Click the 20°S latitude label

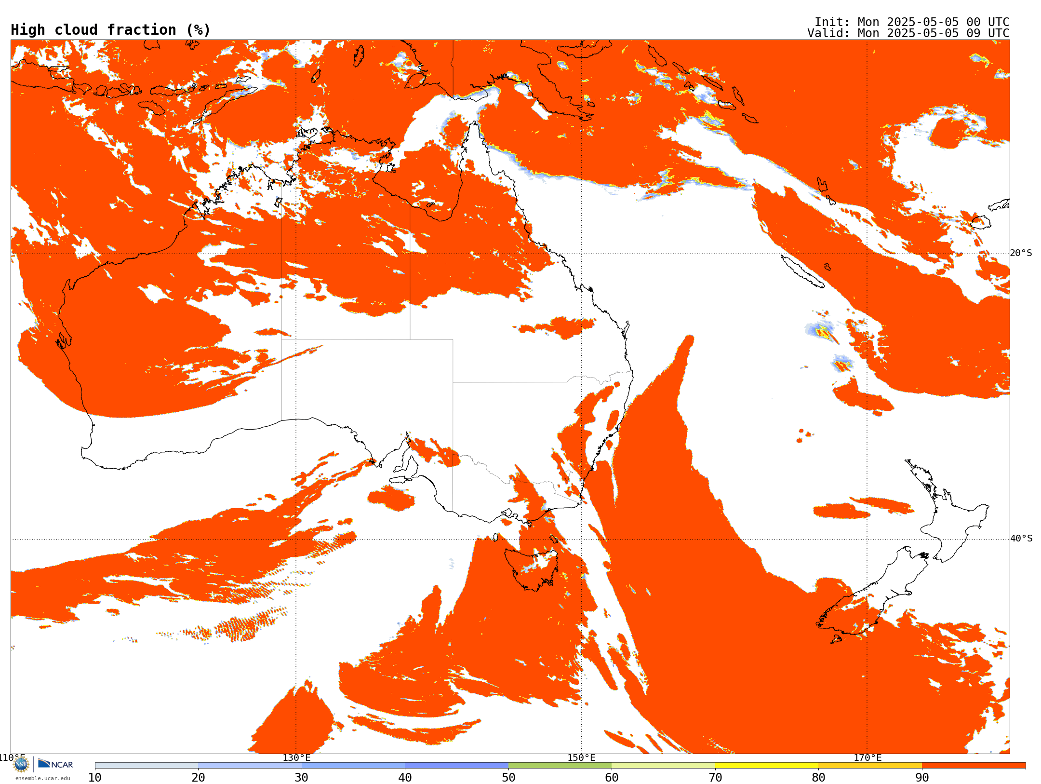tap(1021, 253)
